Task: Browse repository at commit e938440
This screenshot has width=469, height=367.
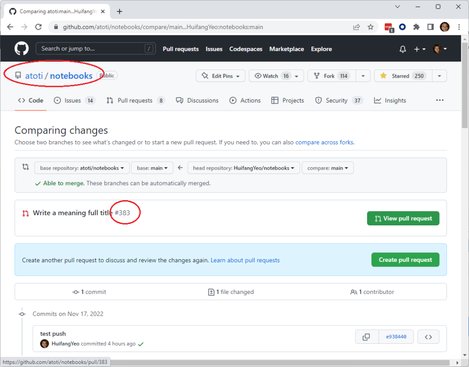Action: pyautogui.click(x=428, y=337)
